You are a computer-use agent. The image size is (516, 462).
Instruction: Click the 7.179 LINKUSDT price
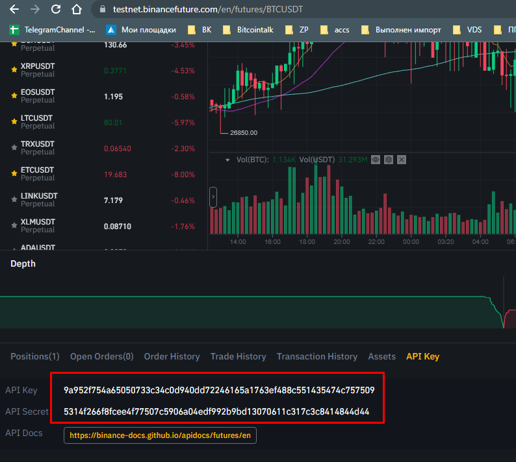tap(113, 201)
